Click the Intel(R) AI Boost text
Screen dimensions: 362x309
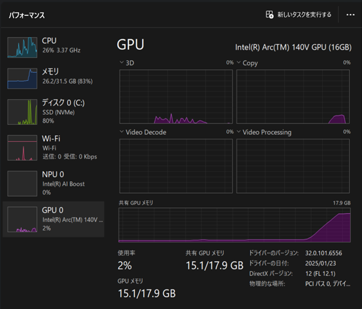(x=63, y=184)
